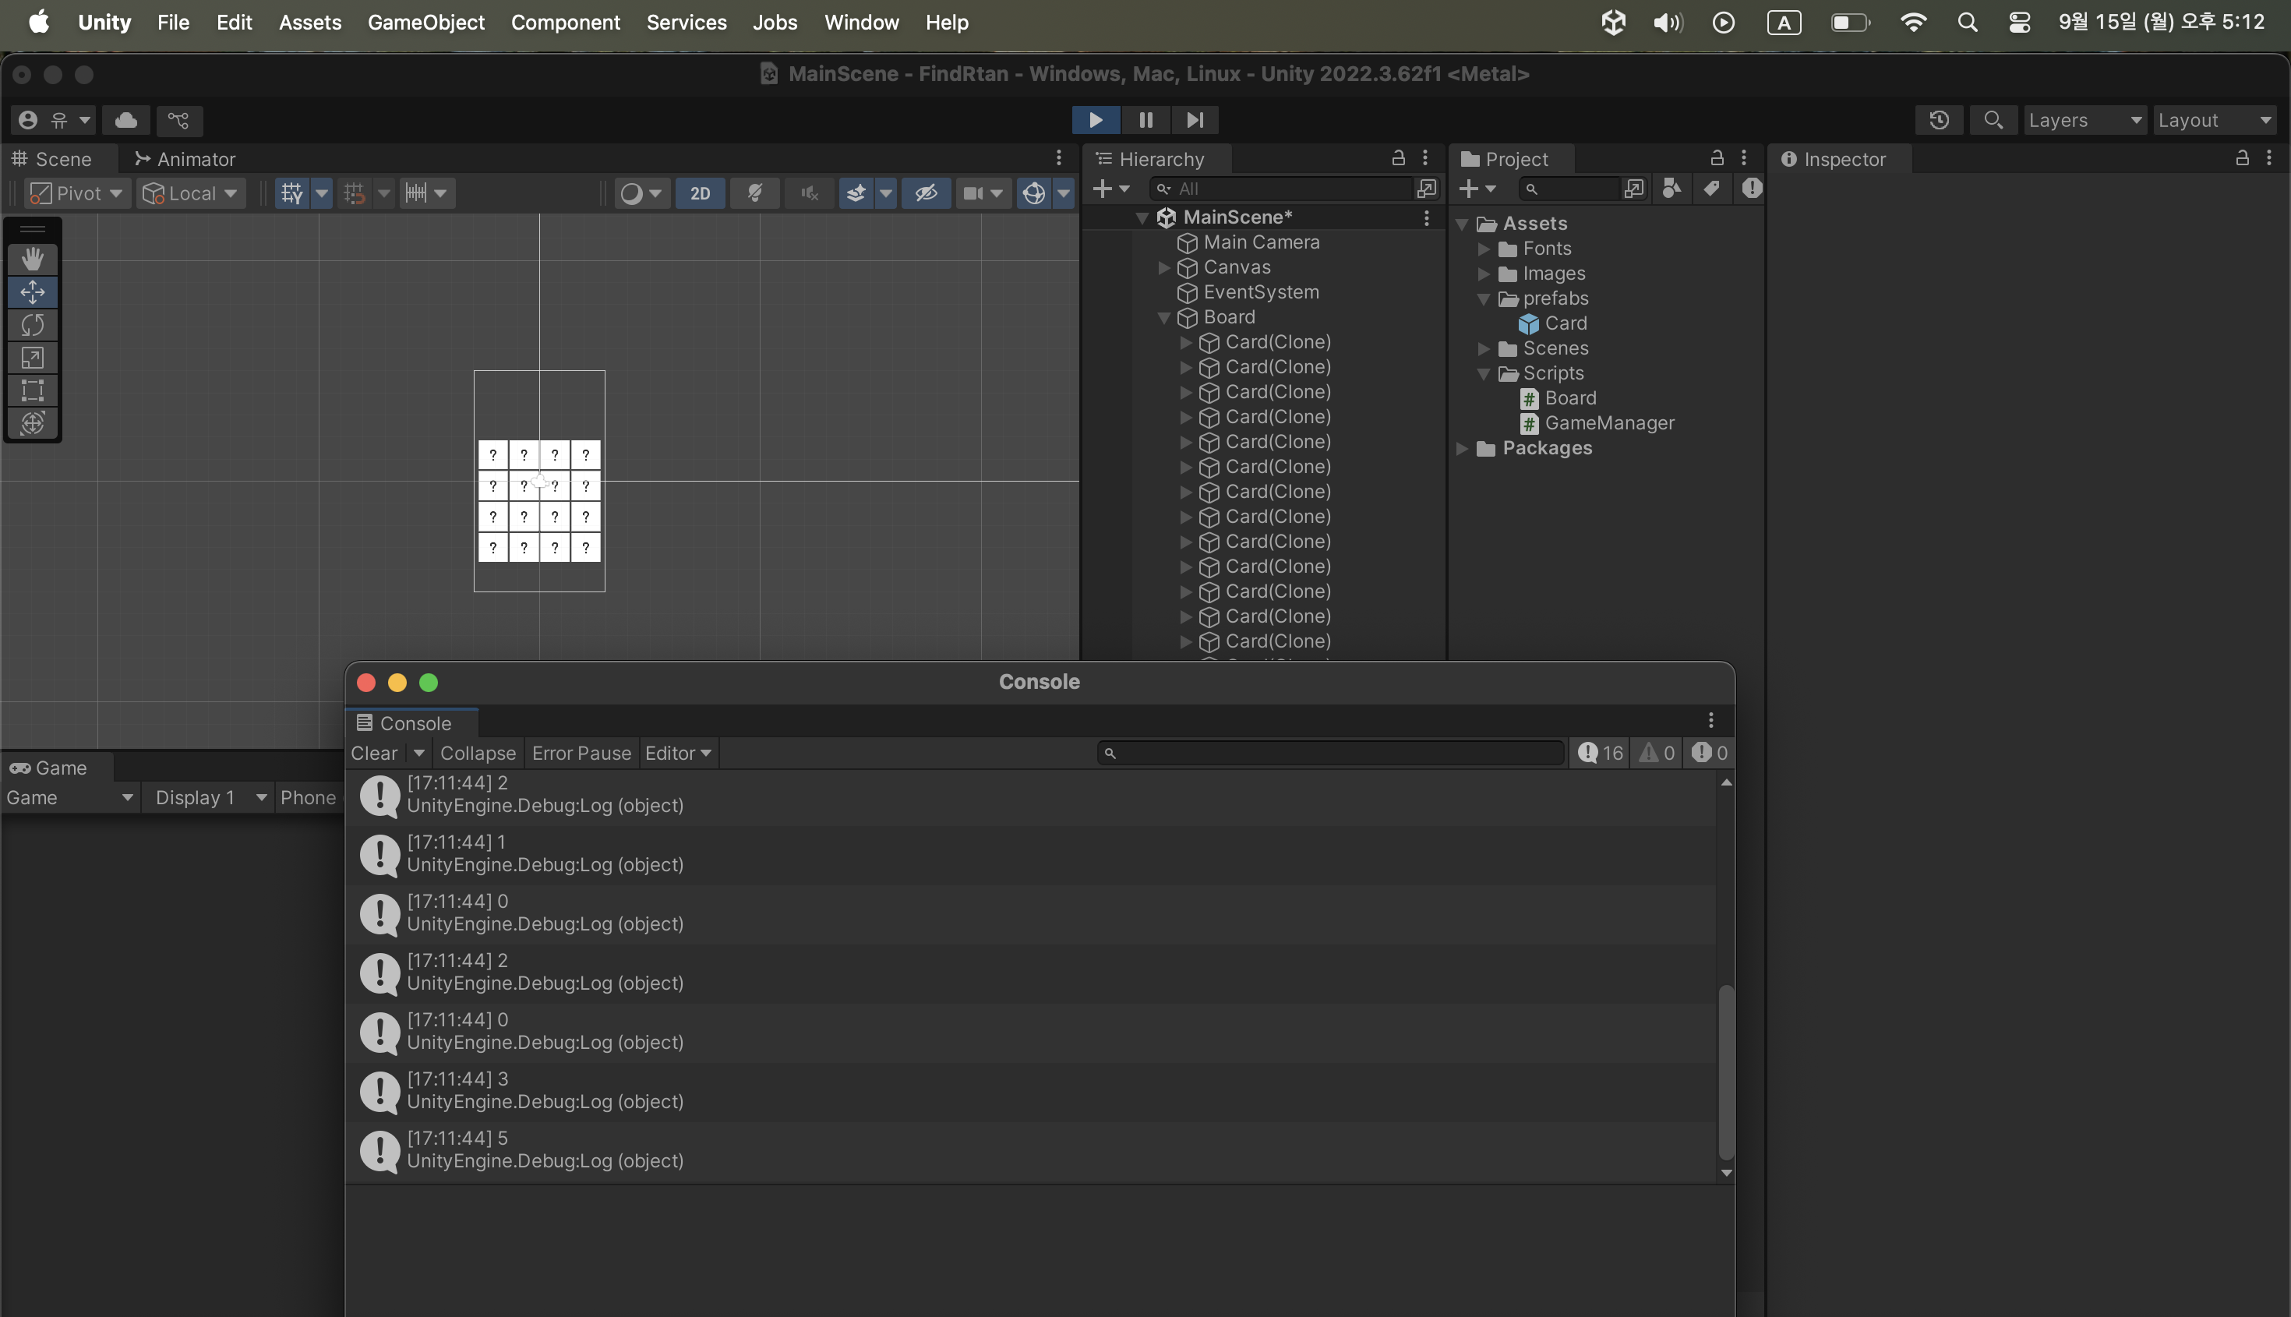This screenshot has width=2291, height=1317.
Task: Toggle hidden objects visibility in Scene
Action: pyautogui.click(x=927, y=193)
